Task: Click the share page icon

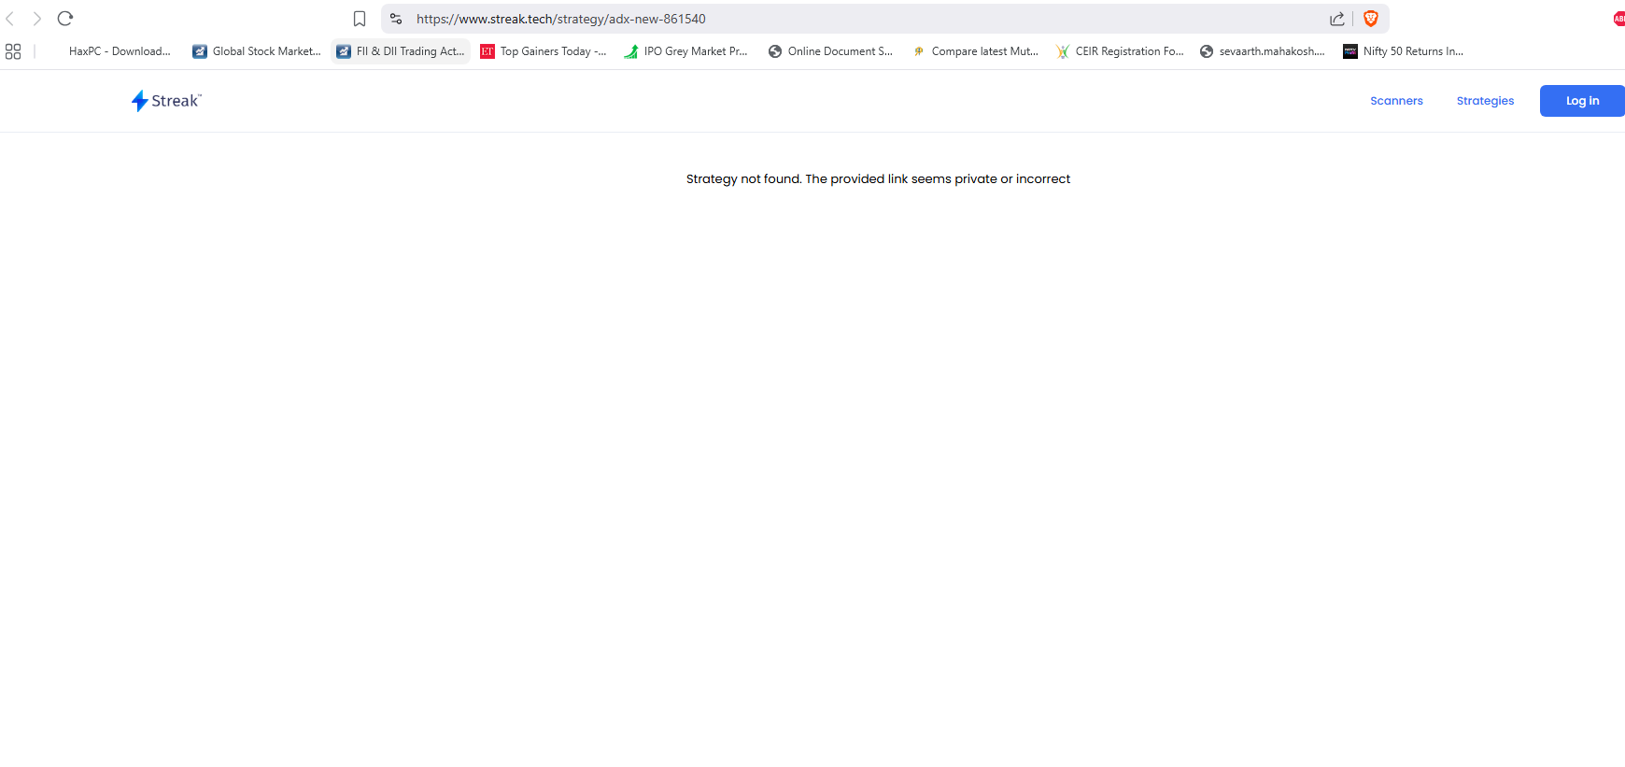Action: click(1337, 19)
